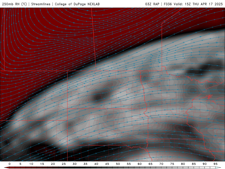Click the colorbar label '10'
Screen dimensions: 225x169
pyautogui.click(x=31, y=164)
